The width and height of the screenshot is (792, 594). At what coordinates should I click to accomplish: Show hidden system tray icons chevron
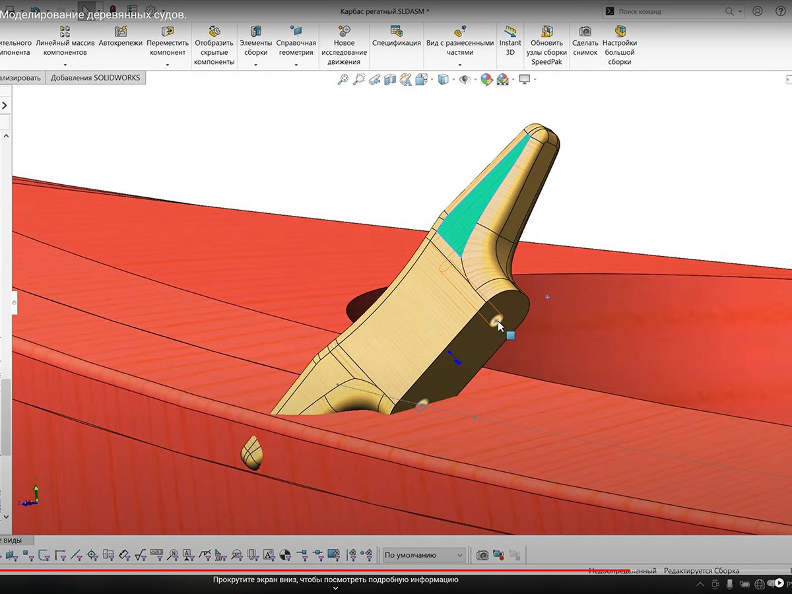tap(699, 584)
